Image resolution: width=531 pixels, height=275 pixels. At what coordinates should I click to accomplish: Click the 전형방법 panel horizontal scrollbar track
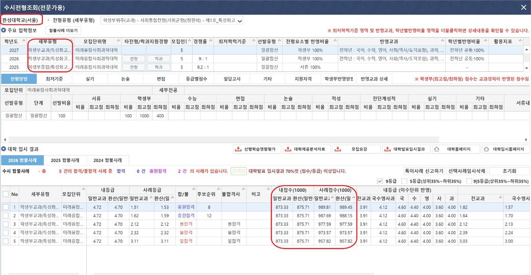tap(224, 140)
